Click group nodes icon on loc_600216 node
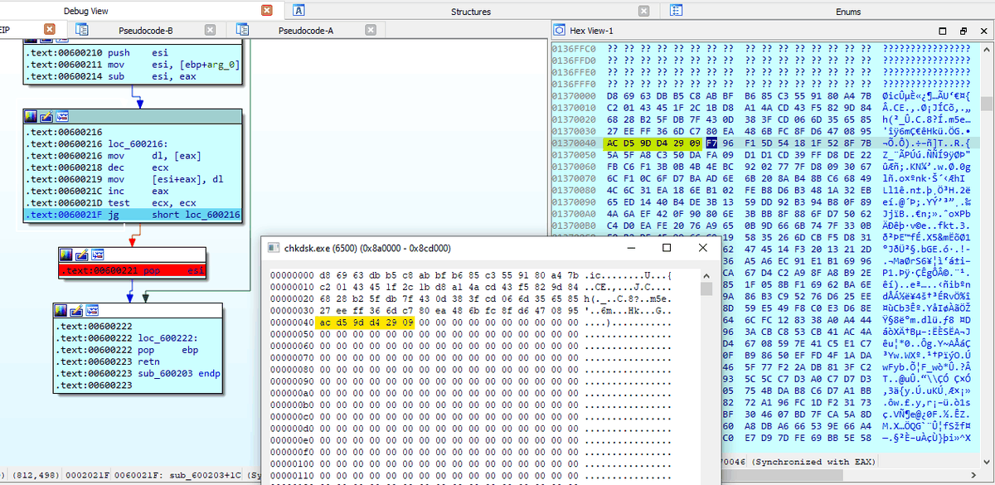Viewport: 995px width, 485px height. click(61, 116)
